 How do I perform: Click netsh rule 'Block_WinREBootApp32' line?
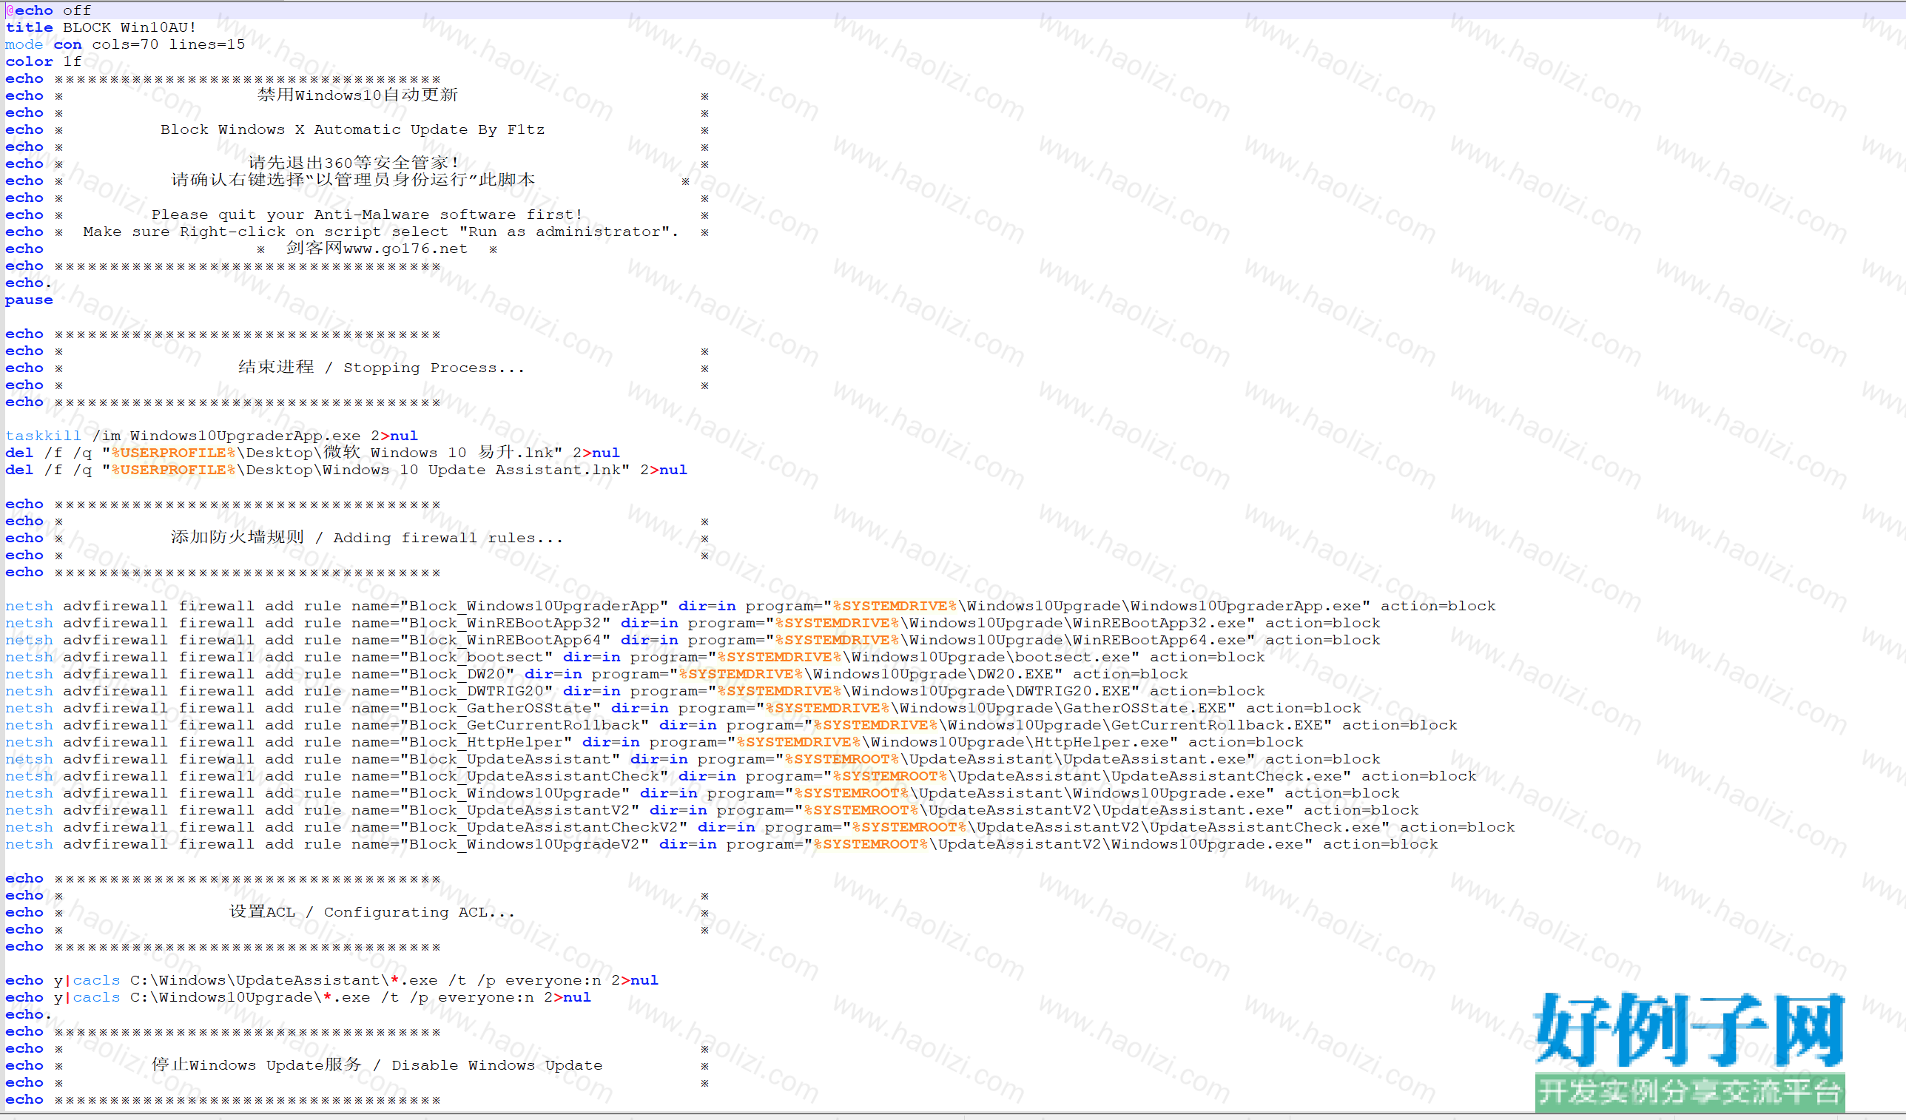[693, 623]
